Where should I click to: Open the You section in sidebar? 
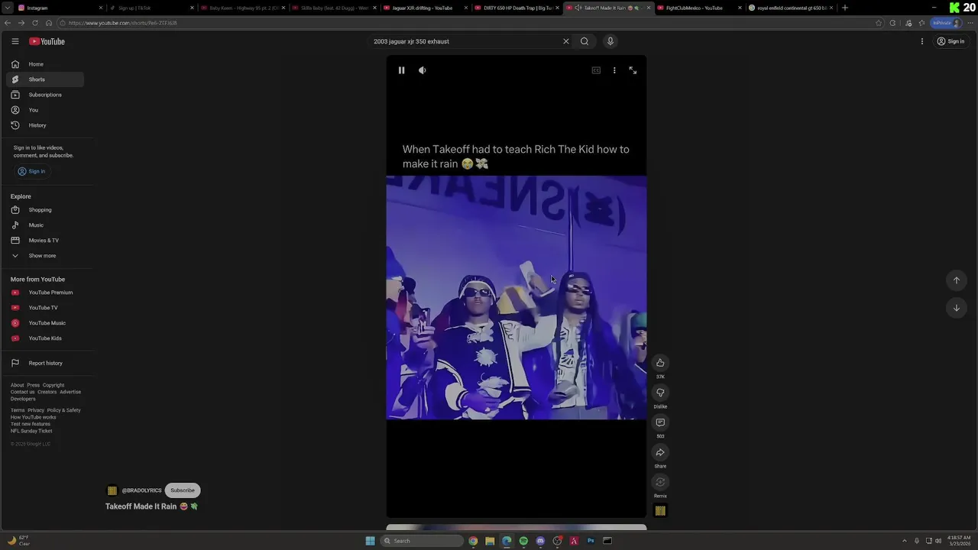[x=45, y=110]
